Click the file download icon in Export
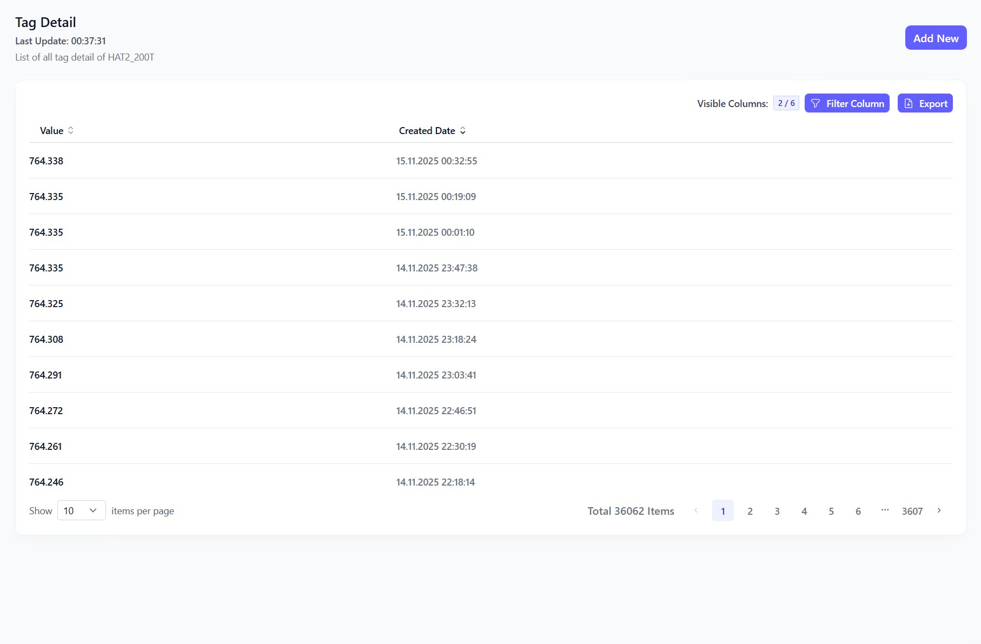The height and width of the screenshot is (644, 981). (x=909, y=103)
